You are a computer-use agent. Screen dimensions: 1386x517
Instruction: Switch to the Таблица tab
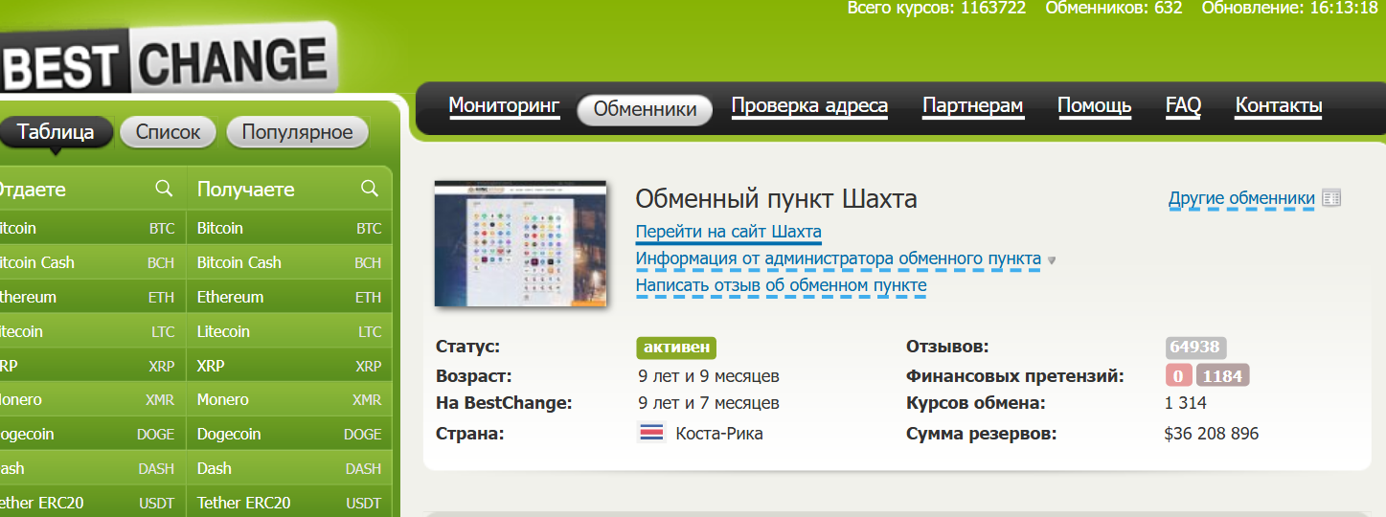pyautogui.click(x=56, y=132)
